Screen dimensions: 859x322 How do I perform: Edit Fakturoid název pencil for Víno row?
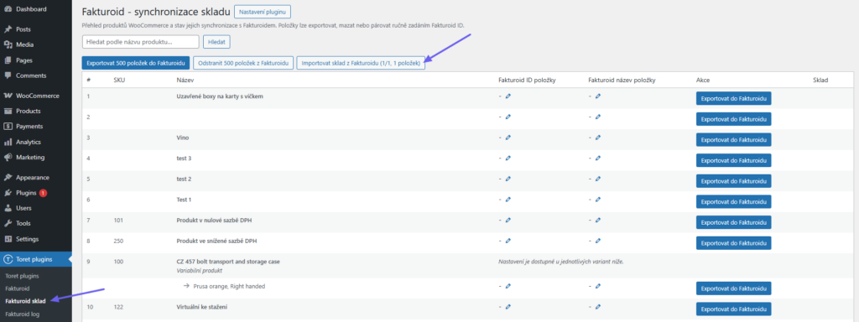pyautogui.click(x=597, y=138)
